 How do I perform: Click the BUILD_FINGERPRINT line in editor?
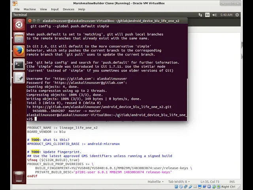113,168
